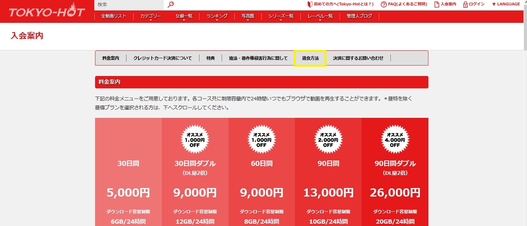Click the FAQ question mark icon
The height and width of the screenshot is (226, 527).
(x=383, y=4)
